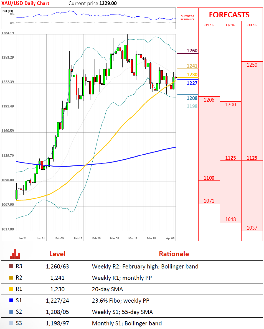Viewport: 264px width, 329px height.
Task: Click the XAU/USD Daily Chart title
Action: pos(25,3)
